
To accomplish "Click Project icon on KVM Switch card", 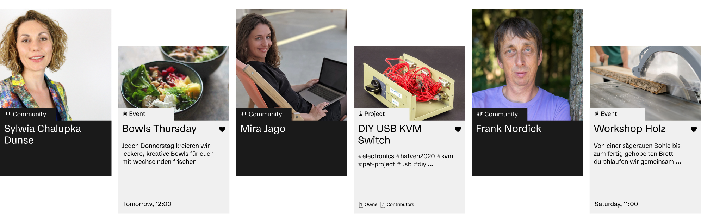I will pos(361,114).
